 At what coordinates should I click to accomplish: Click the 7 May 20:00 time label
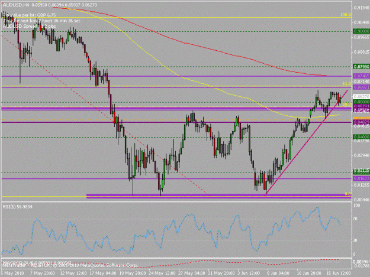[43, 273]
